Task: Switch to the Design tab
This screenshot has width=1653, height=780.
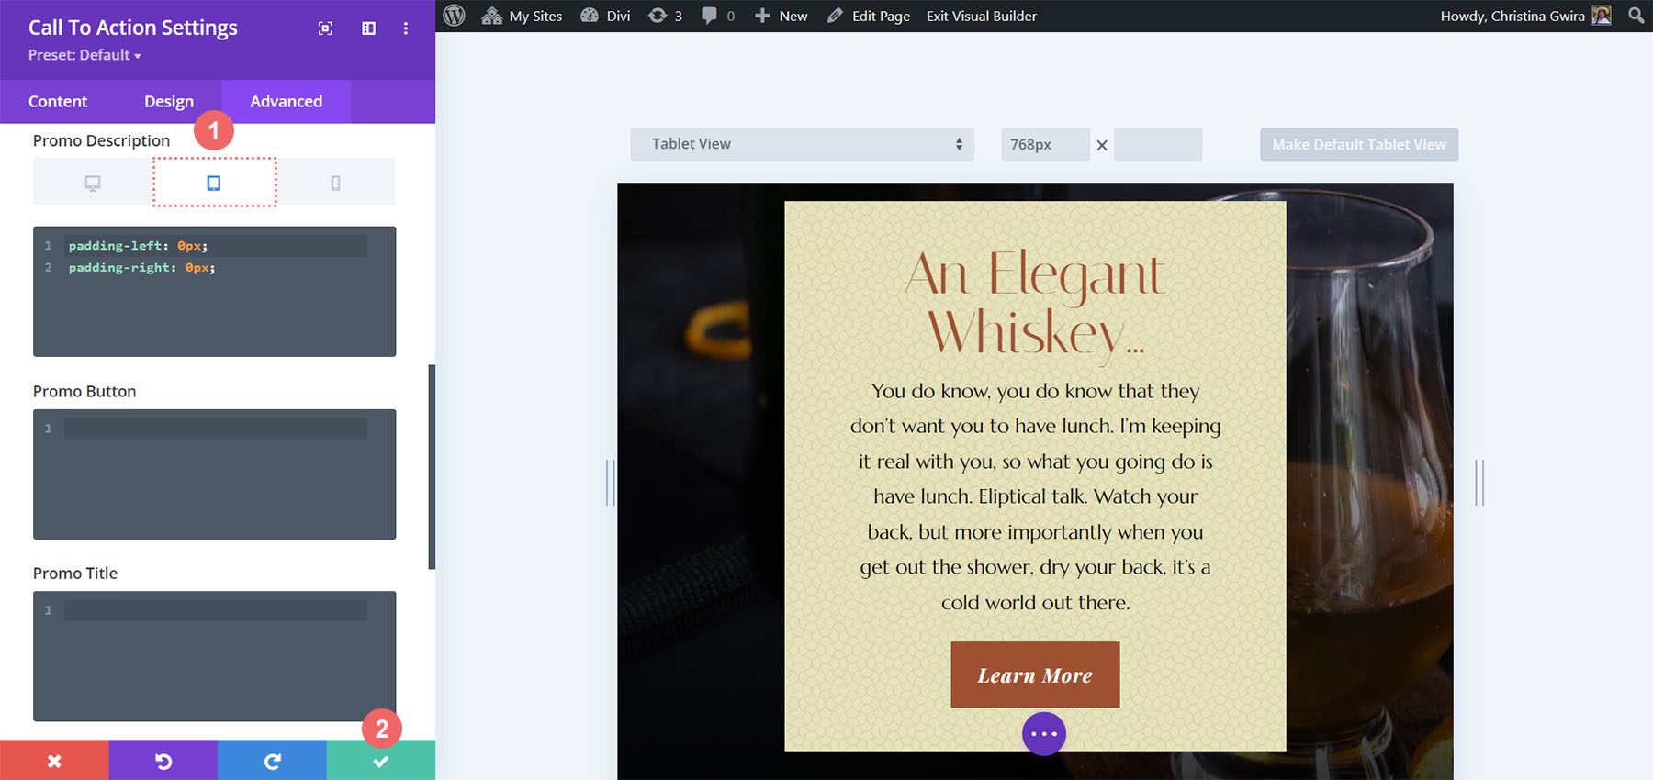Action: (169, 101)
